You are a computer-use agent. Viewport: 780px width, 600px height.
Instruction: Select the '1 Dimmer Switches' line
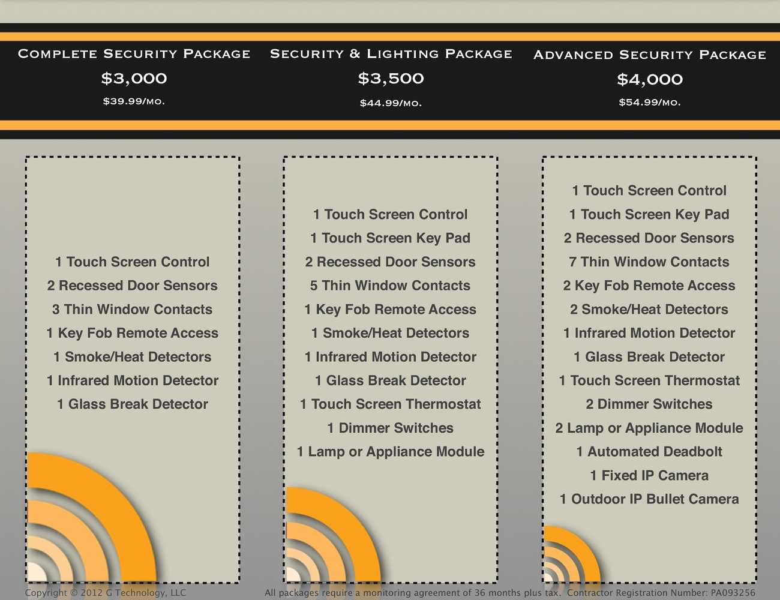point(391,428)
